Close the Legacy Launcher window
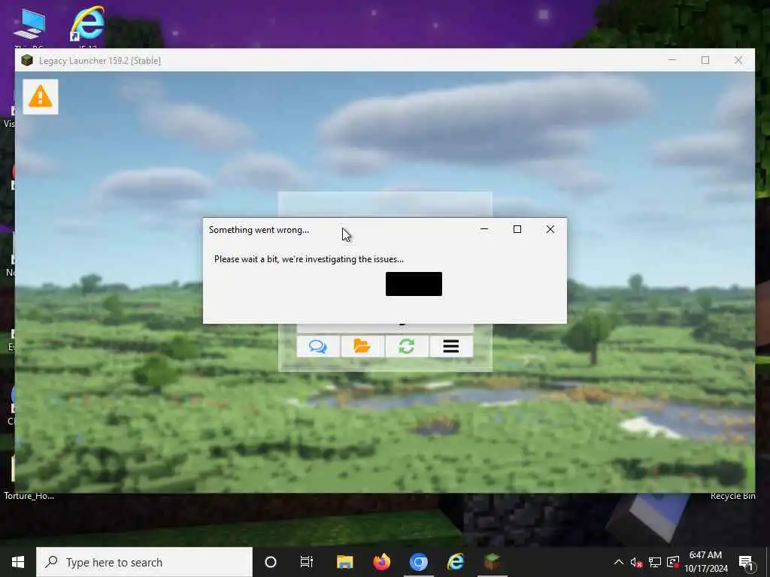This screenshot has height=577, width=770. tap(738, 60)
